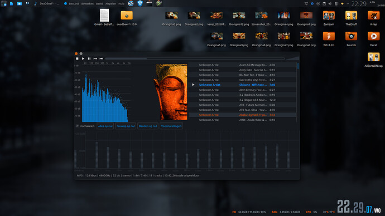385x216 pixels.
Task: Open the Teh & Co desktop folder
Action: click(329, 39)
